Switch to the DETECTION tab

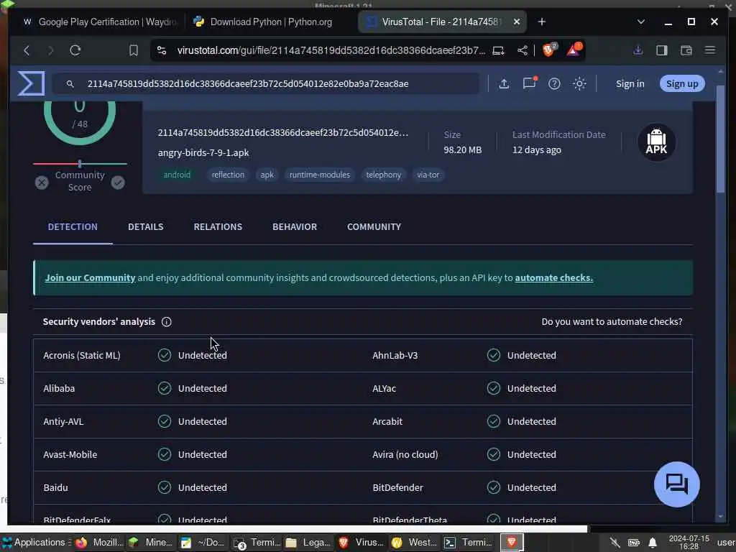coord(73,226)
